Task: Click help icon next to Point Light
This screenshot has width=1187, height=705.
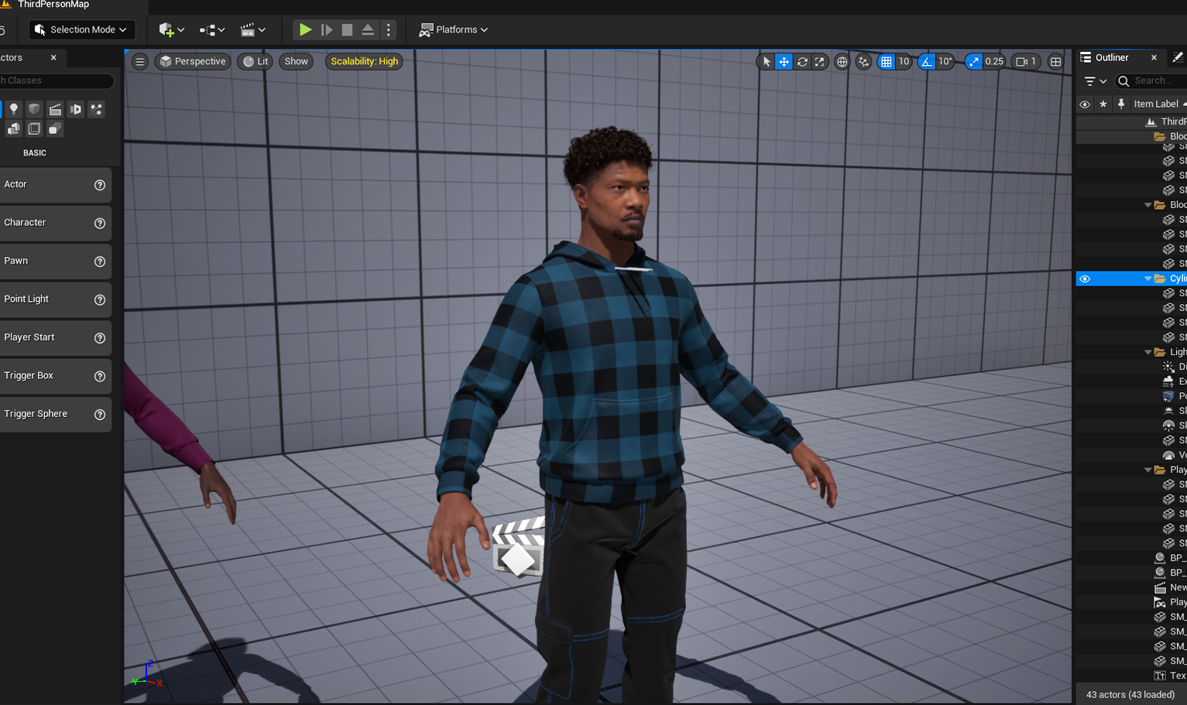Action: (100, 299)
